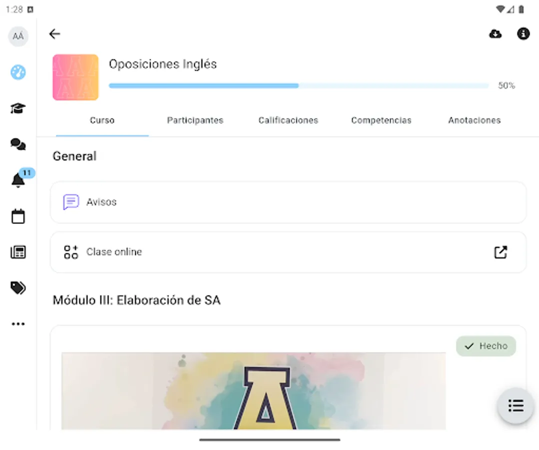The height and width of the screenshot is (450, 539).
Task: Expand the More options sidebar menu
Action: [x=18, y=323]
